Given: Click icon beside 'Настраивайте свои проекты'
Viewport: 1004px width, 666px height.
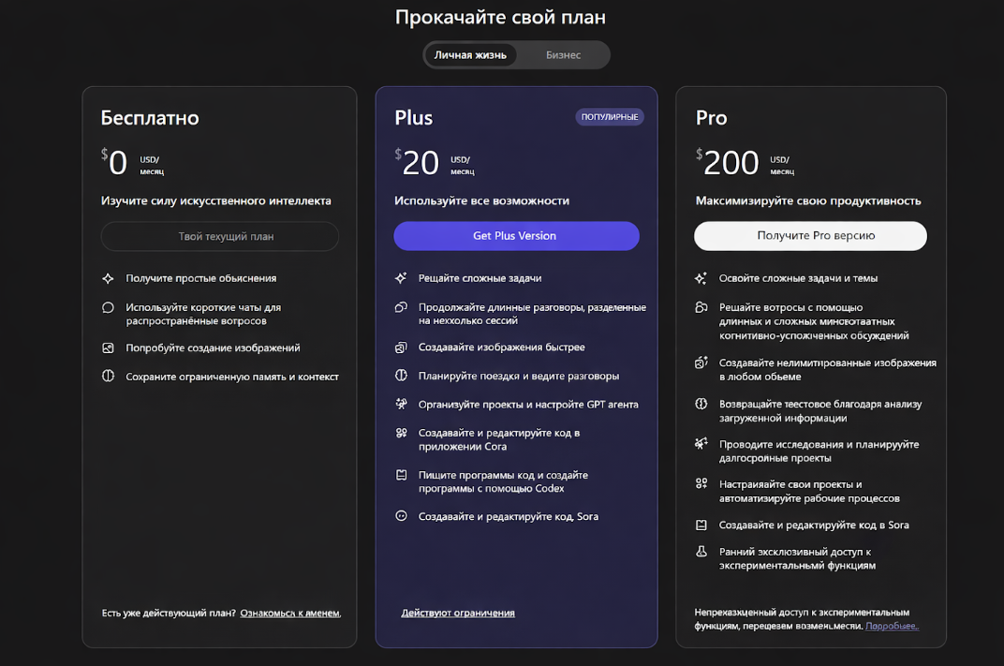Looking at the screenshot, I should coord(701,484).
